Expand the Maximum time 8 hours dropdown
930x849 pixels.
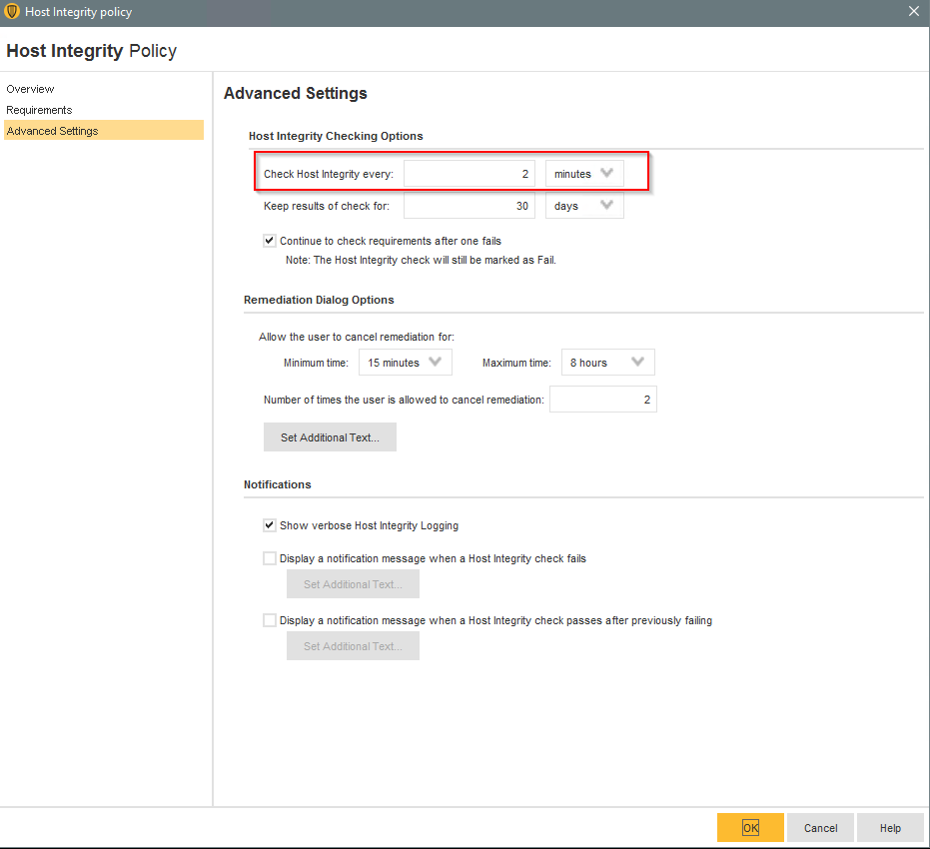(x=607, y=363)
